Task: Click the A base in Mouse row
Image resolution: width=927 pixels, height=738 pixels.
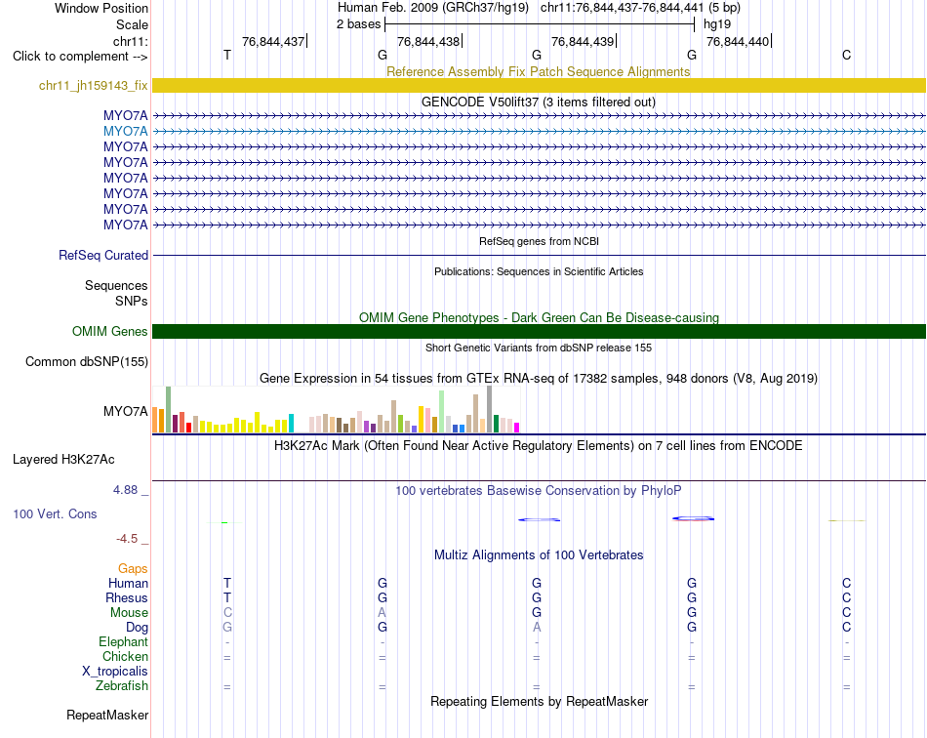Action: (x=382, y=613)
